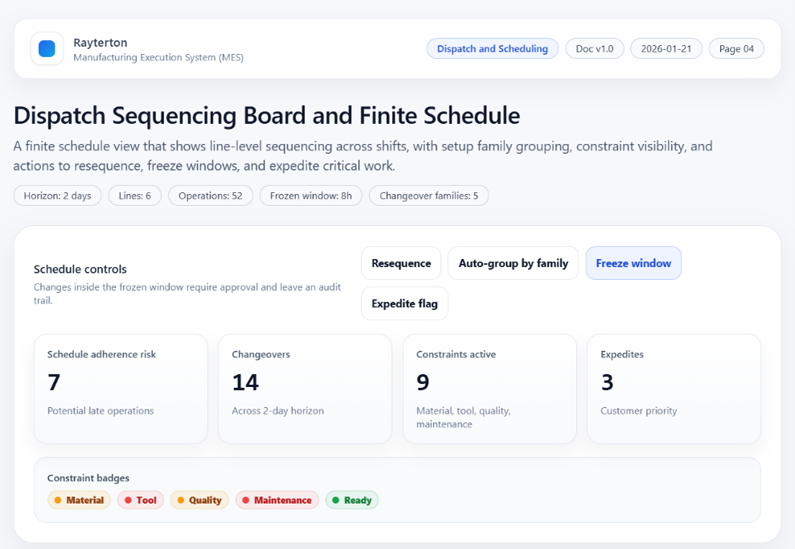Select the Material constraint badge
Image resolution: width=795 pixels, height=549 pixels.
pyautogui.click(x=79, y=500)
